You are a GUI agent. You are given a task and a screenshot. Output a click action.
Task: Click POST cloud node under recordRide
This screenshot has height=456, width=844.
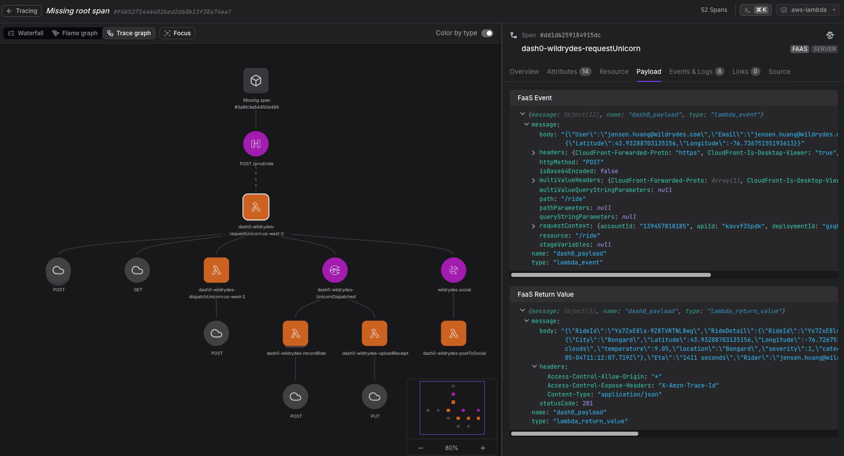(x=296, y=396)
